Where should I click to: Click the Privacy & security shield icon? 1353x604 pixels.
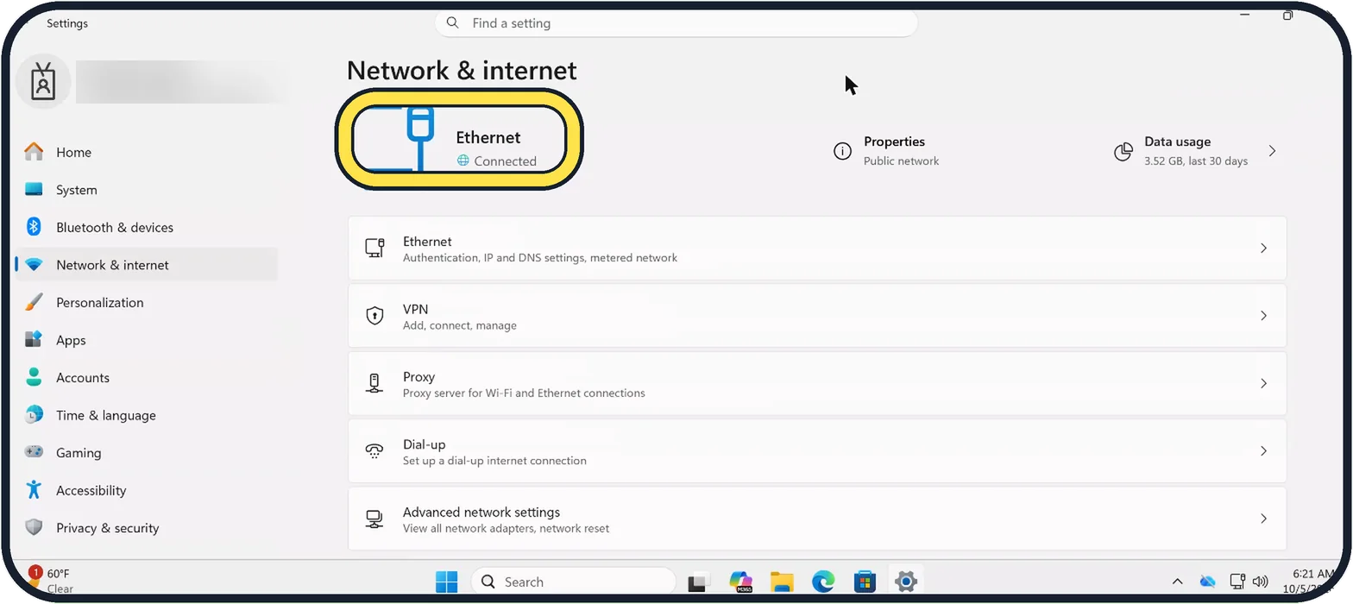[34, 527]
